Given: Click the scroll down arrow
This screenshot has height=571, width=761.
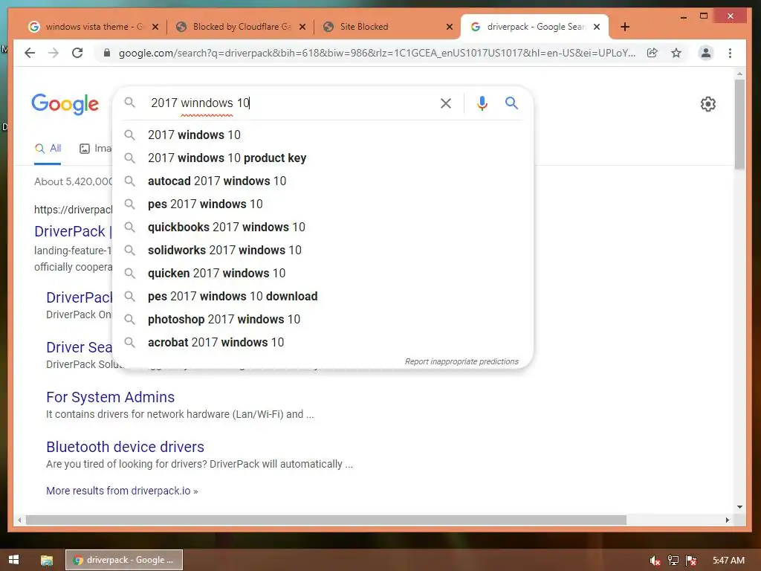Looking at the screenshot, I should point(739,506).
